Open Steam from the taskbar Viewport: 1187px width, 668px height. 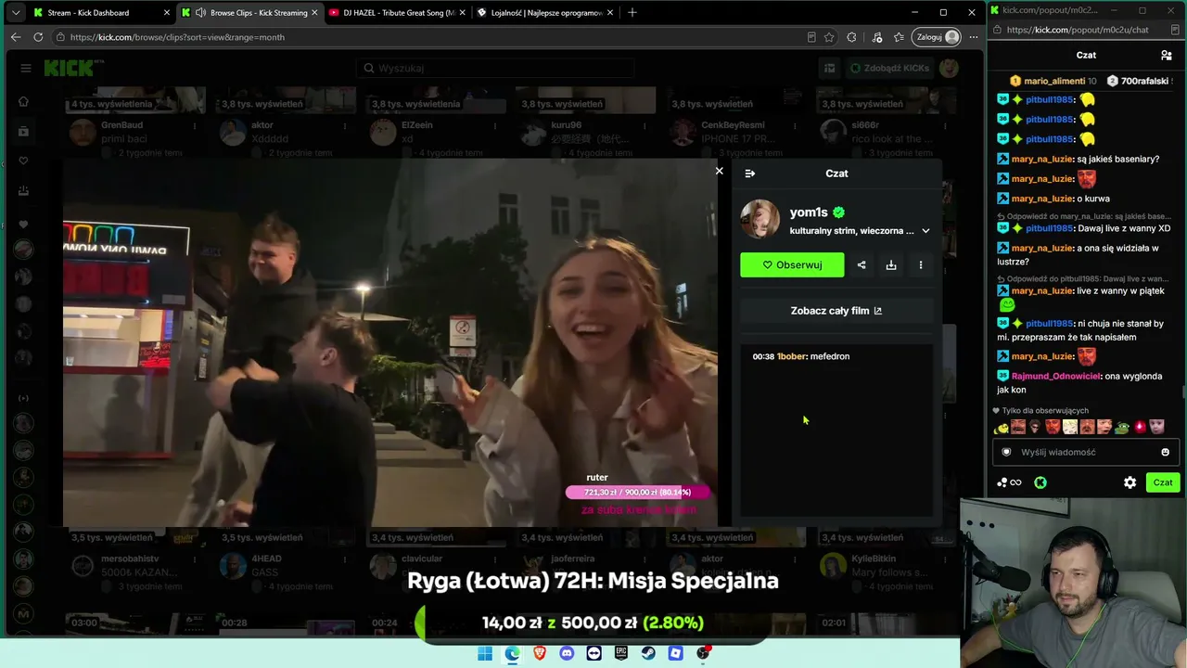point(648,653)
